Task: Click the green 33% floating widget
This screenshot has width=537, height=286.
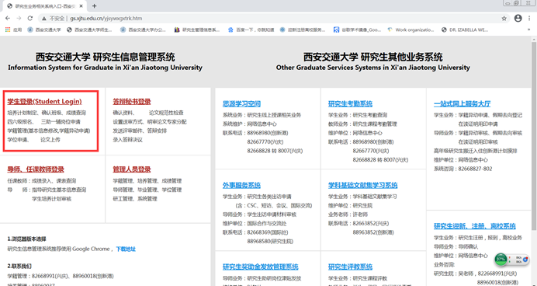Action: pyautogui.click(x=501, y=259)
